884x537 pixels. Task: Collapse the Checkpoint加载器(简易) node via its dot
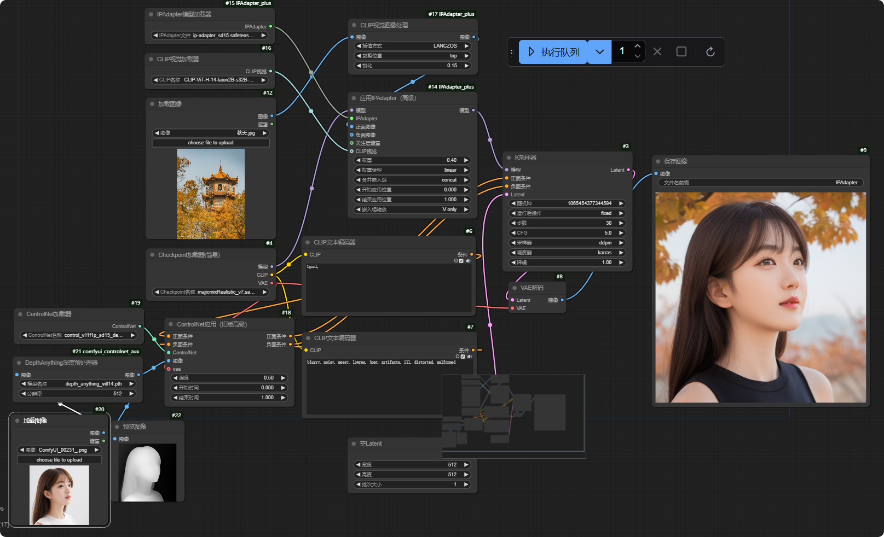pos(152,255)
